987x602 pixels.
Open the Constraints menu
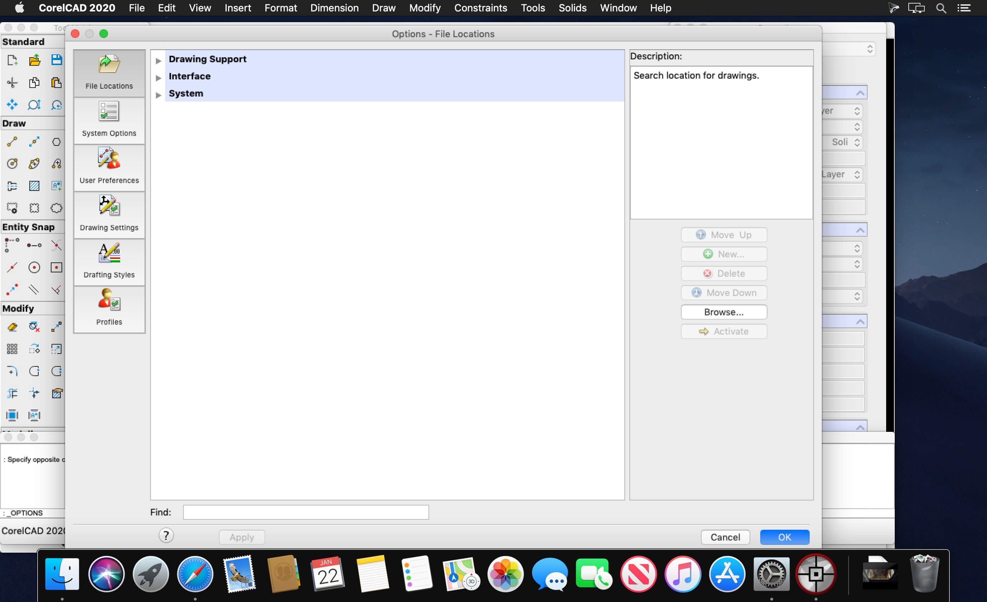[480, 8]
